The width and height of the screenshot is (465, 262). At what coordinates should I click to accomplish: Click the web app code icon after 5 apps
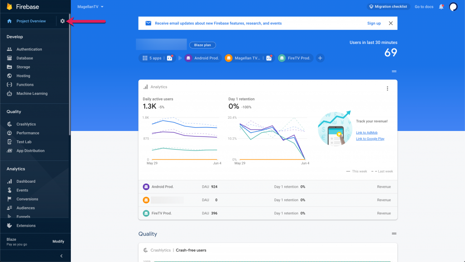170,58
